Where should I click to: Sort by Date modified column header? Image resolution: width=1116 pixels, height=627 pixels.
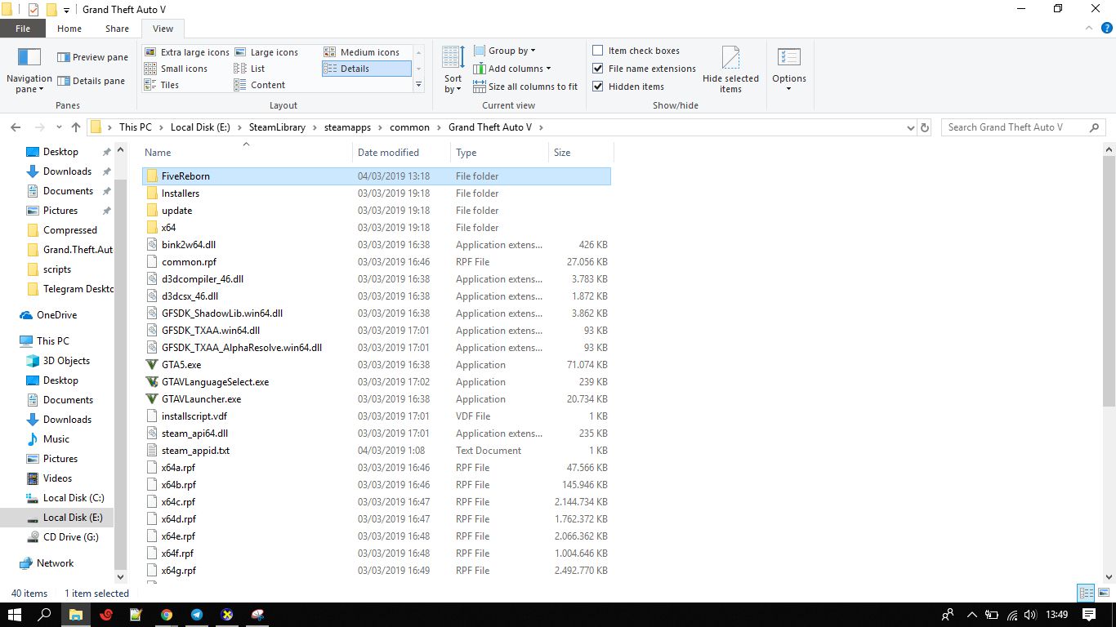[402, 153]
